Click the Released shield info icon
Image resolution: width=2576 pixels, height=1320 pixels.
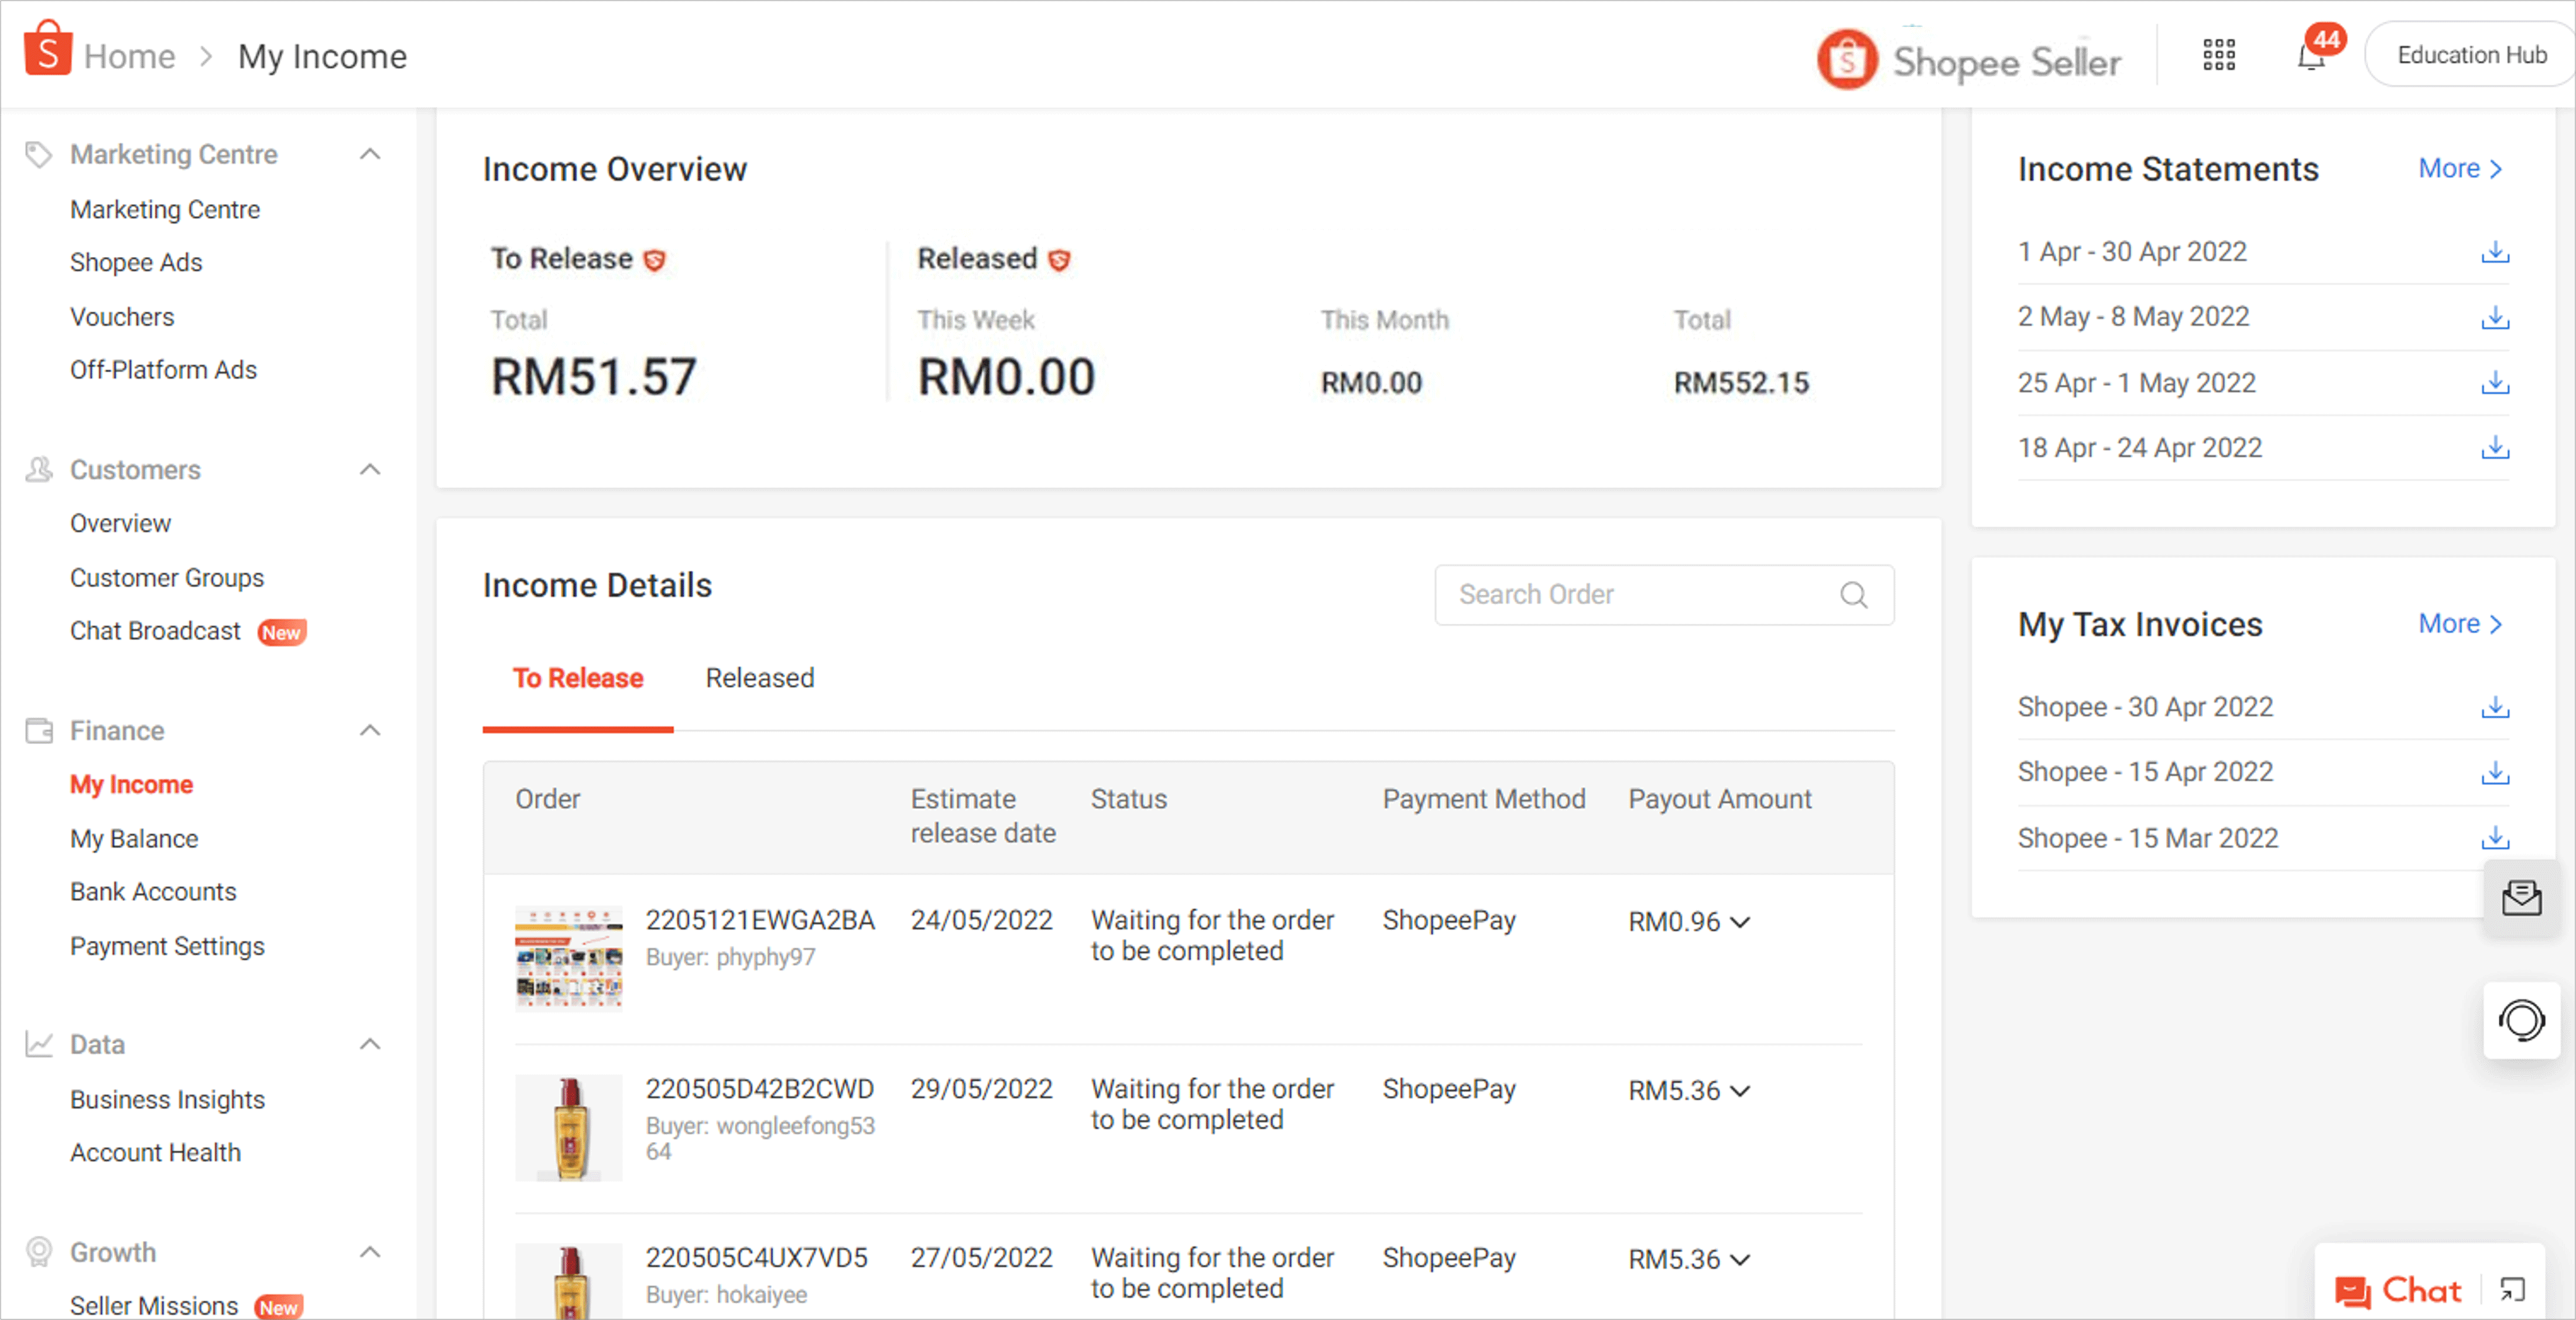pos(1058,260)
